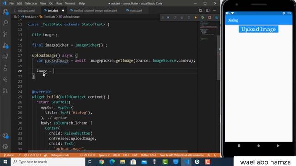Grab the debug toolbar drag handle
Screen dimensions: 296x166
tap(162, 18)
